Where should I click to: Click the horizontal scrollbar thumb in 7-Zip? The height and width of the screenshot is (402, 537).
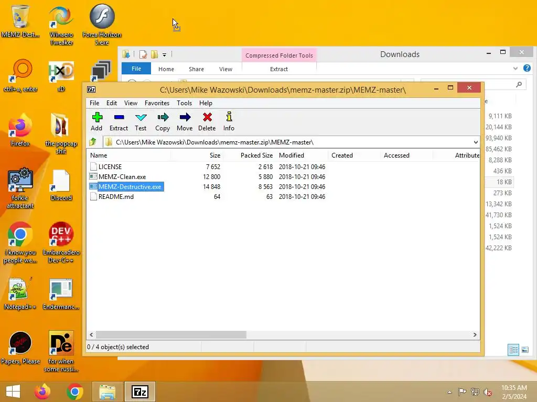point(171,334)
